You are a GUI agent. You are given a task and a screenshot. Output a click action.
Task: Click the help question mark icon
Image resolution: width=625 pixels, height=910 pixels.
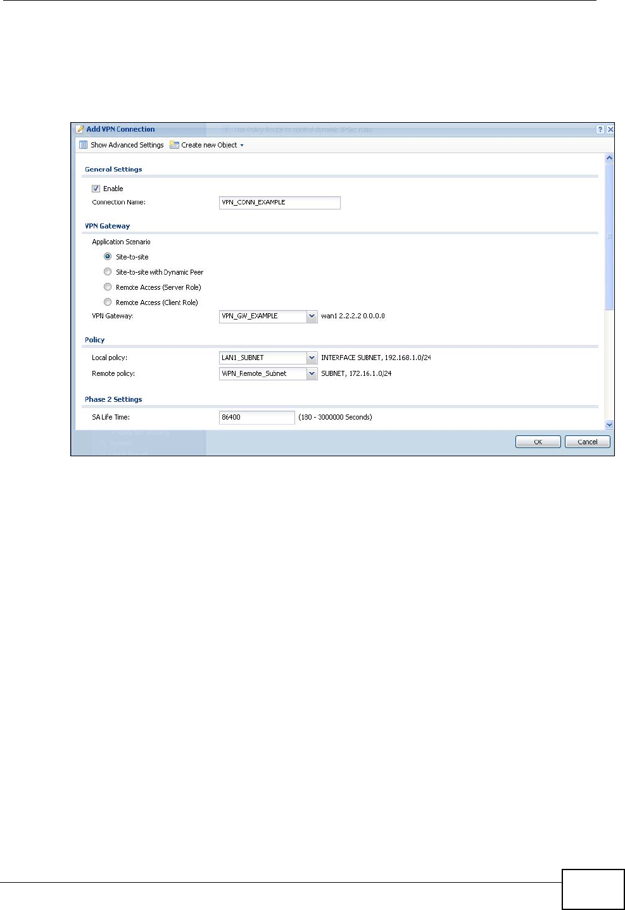600,129
